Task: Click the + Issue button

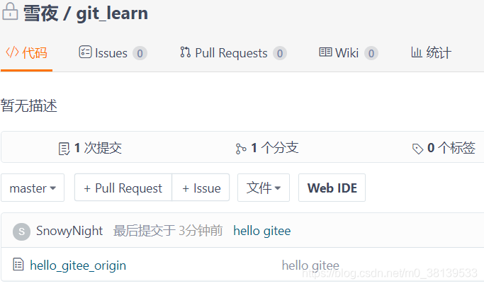Action: pos(201,188)
